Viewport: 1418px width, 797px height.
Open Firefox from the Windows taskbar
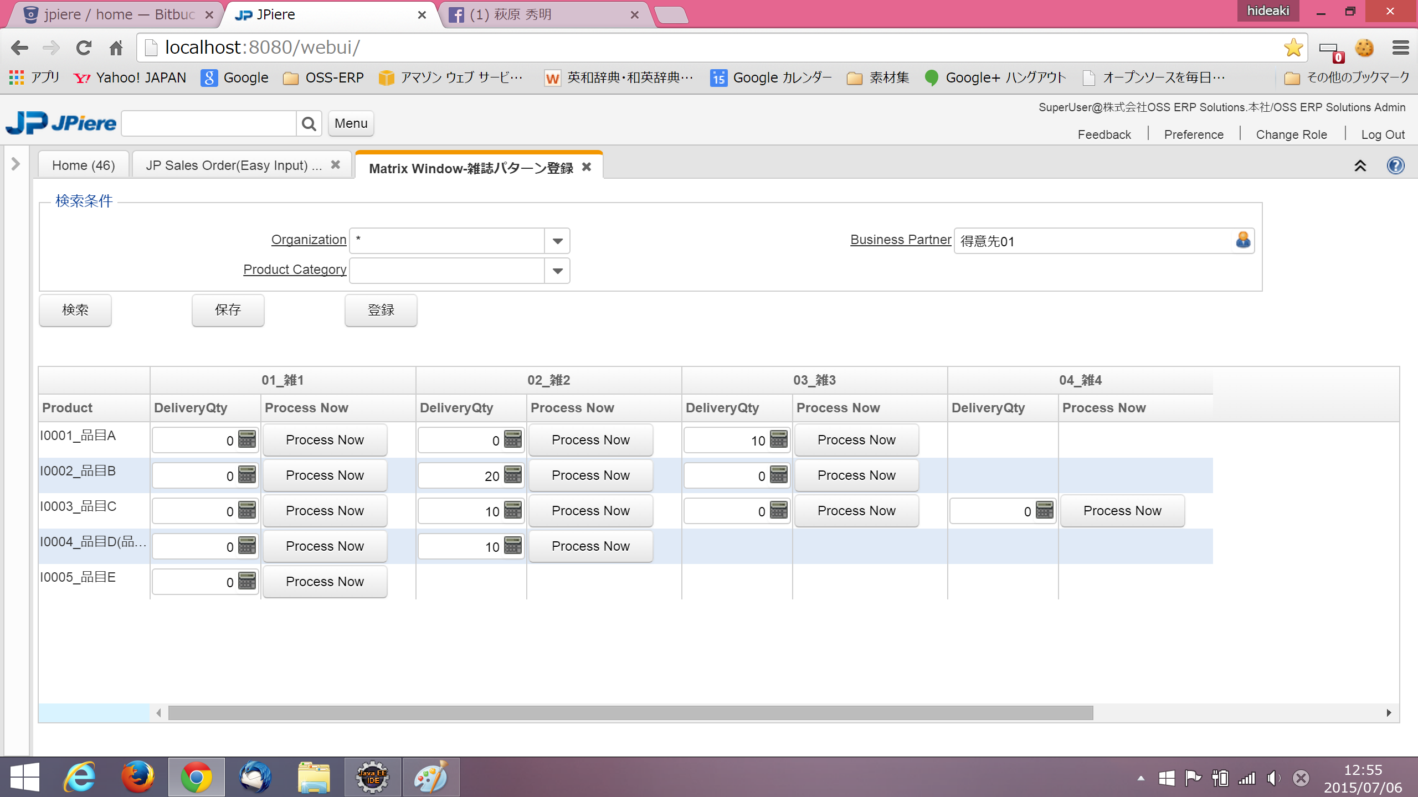pos(137,777)
